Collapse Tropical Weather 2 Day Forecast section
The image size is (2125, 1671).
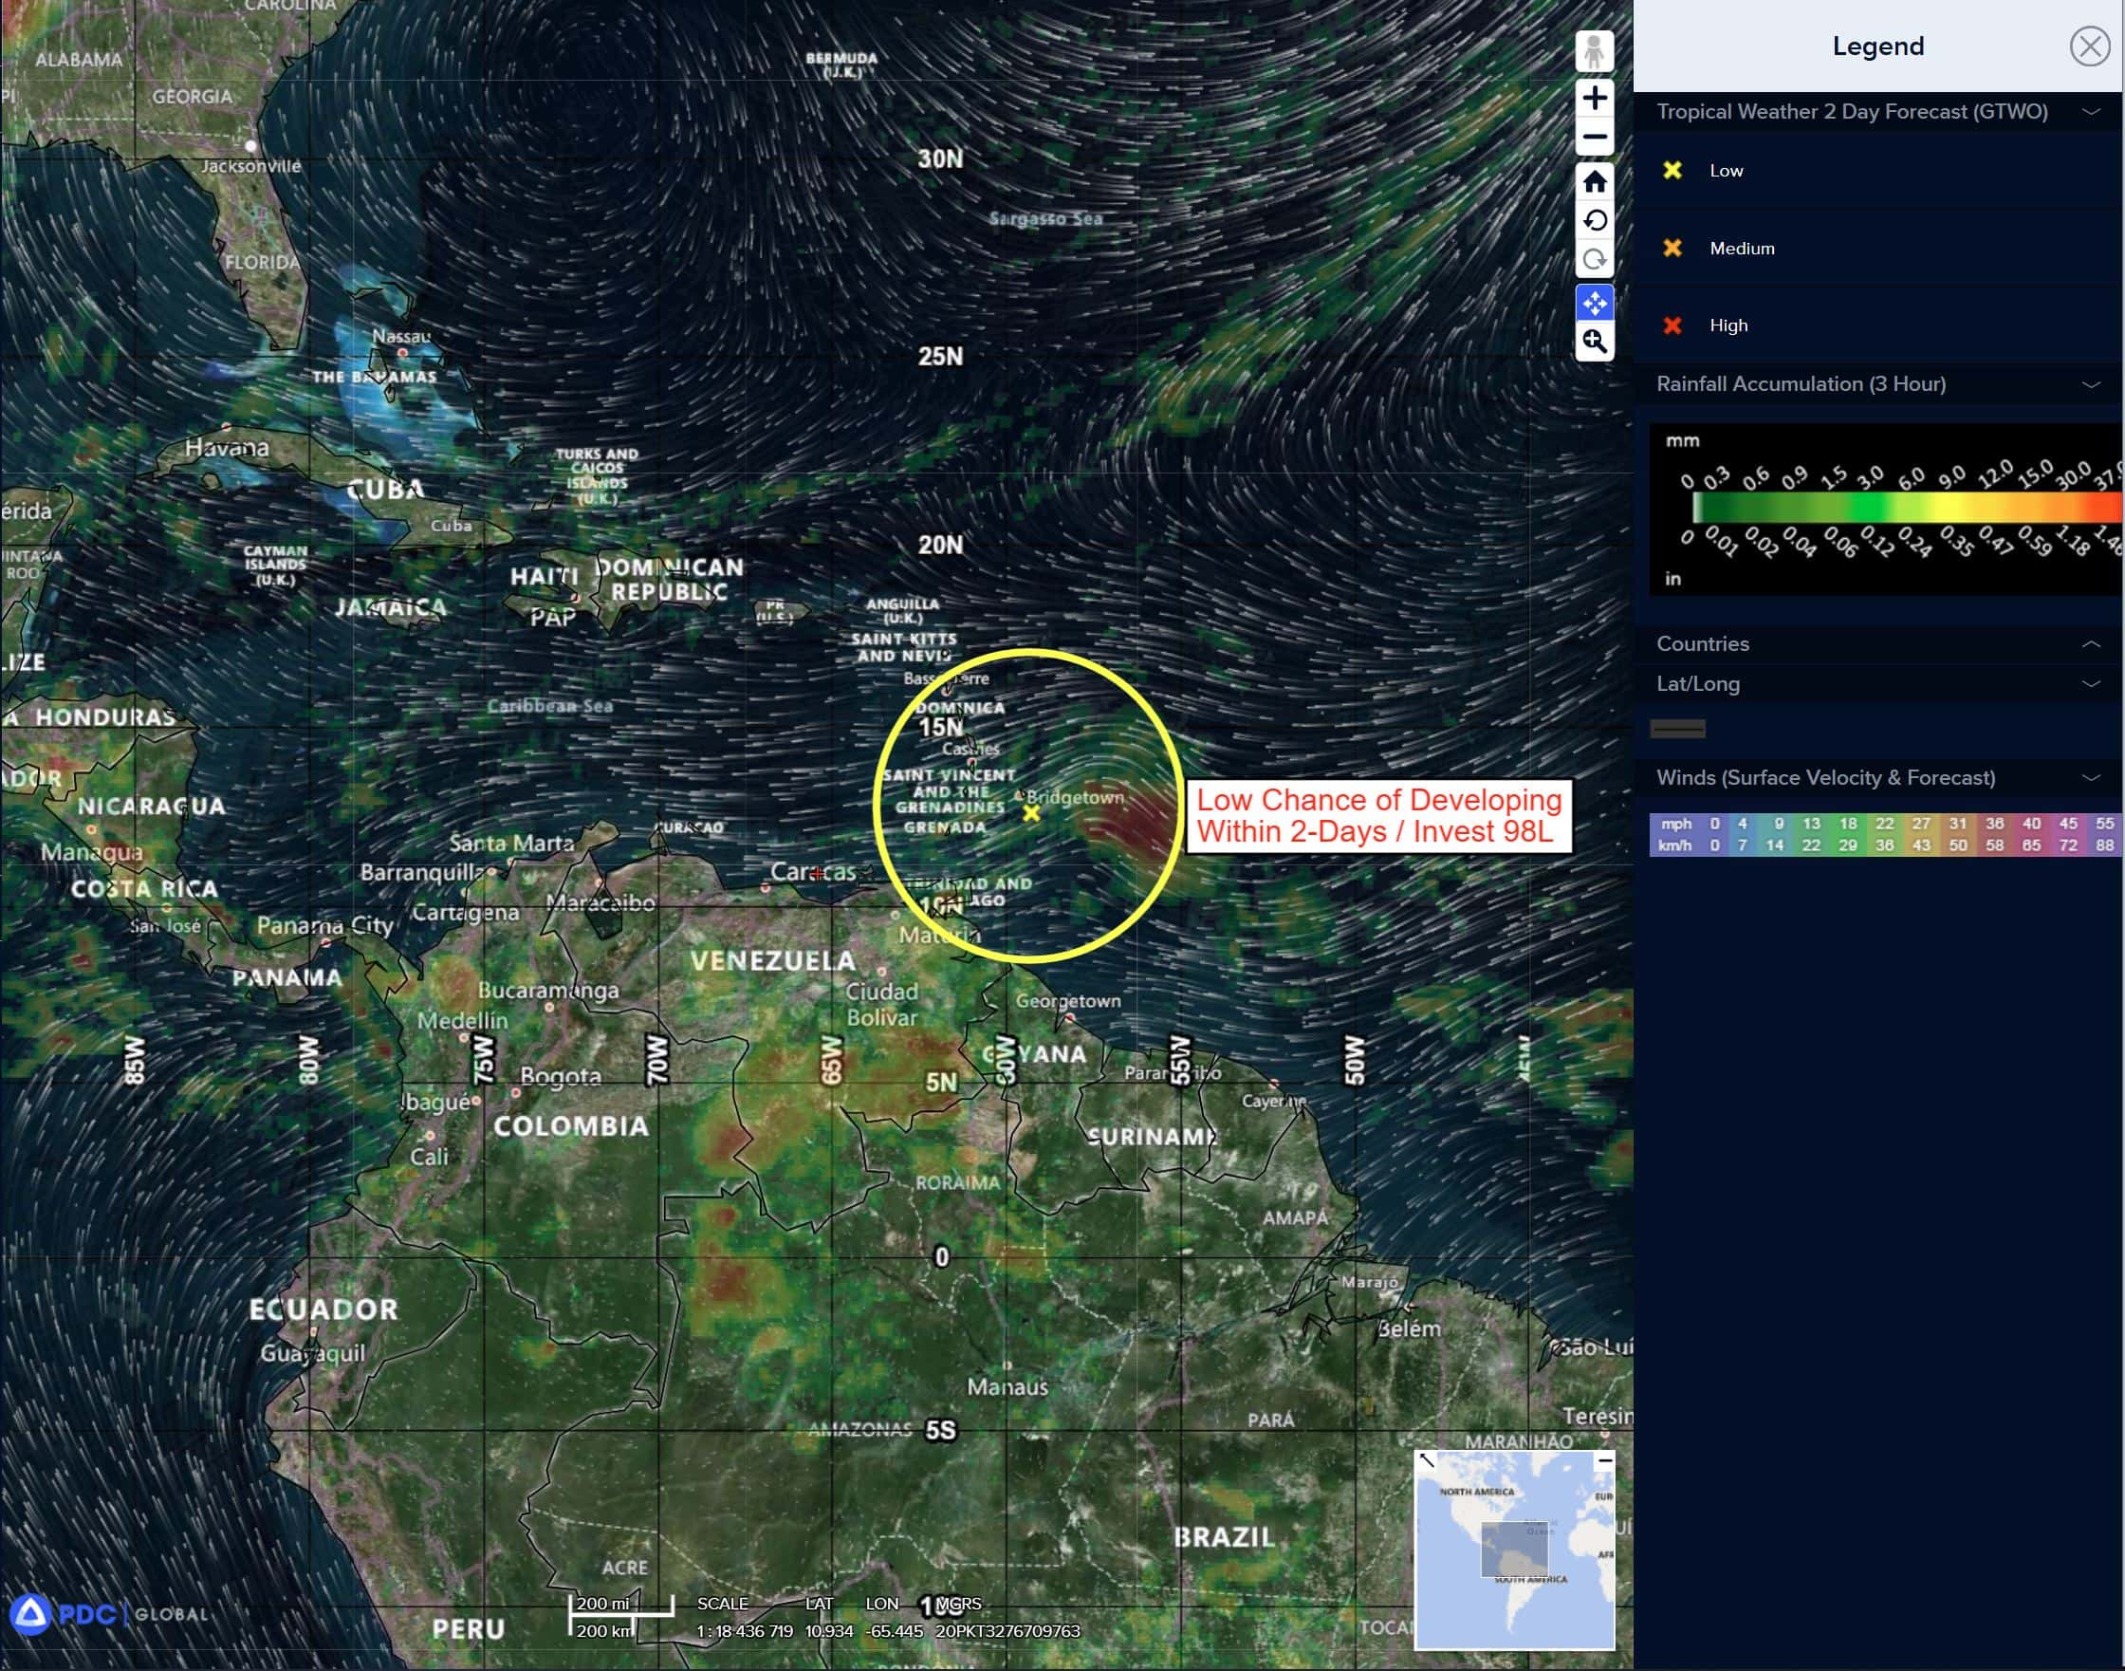click(x=2091, y=112)
